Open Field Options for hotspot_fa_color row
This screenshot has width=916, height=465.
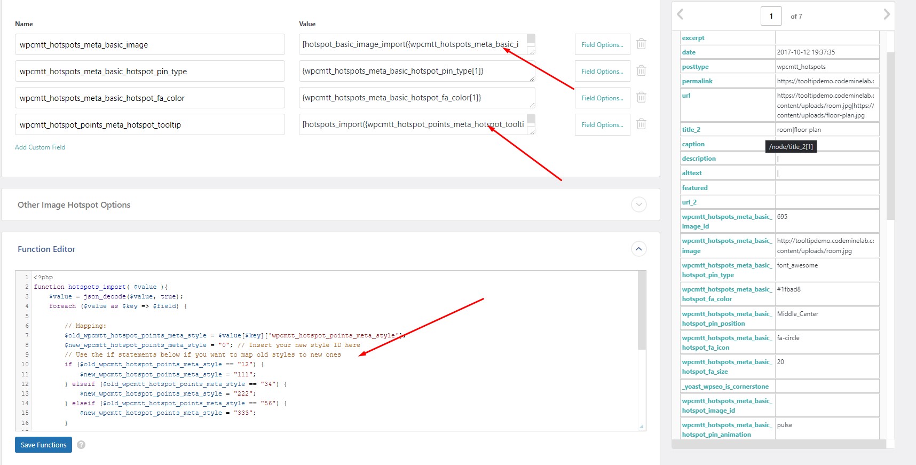pos(602,98)
